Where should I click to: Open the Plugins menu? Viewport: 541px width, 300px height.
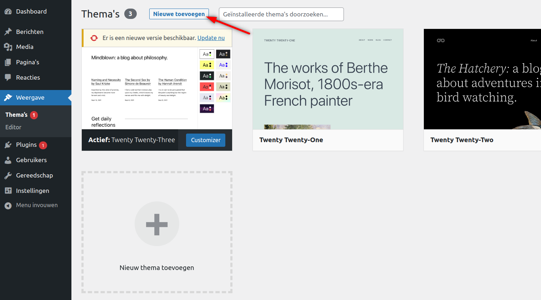pos(36,145)
